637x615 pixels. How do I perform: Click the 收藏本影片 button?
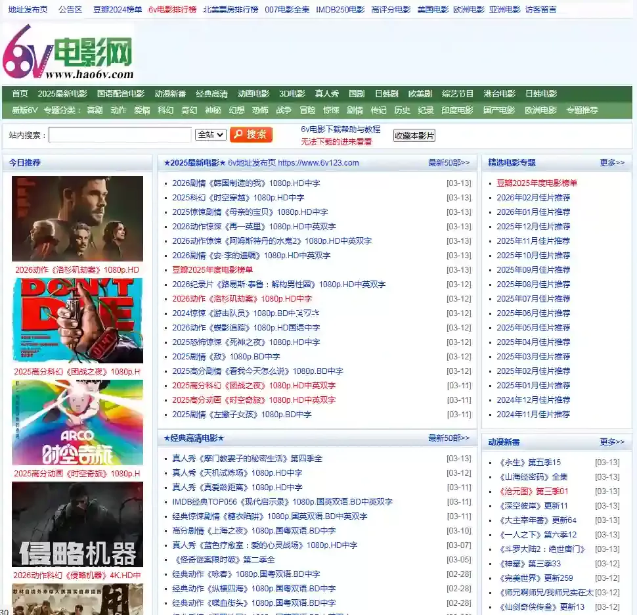[x=414, y=135]
